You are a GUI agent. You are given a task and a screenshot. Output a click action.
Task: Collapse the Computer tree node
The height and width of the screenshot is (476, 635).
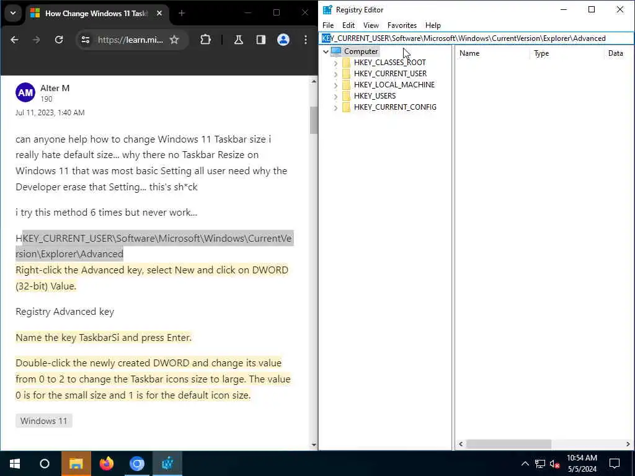[x=326, y=51]
